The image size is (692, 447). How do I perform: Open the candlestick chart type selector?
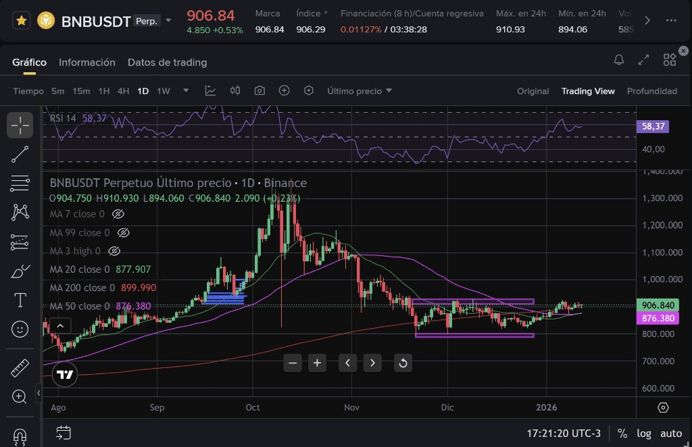(x=235, y=90)
